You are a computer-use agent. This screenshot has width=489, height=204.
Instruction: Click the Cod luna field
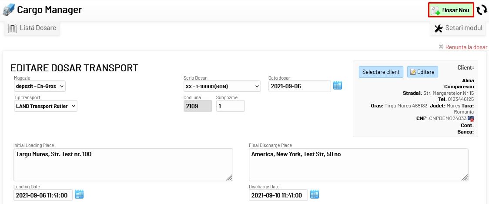click(x=198, y=106)
